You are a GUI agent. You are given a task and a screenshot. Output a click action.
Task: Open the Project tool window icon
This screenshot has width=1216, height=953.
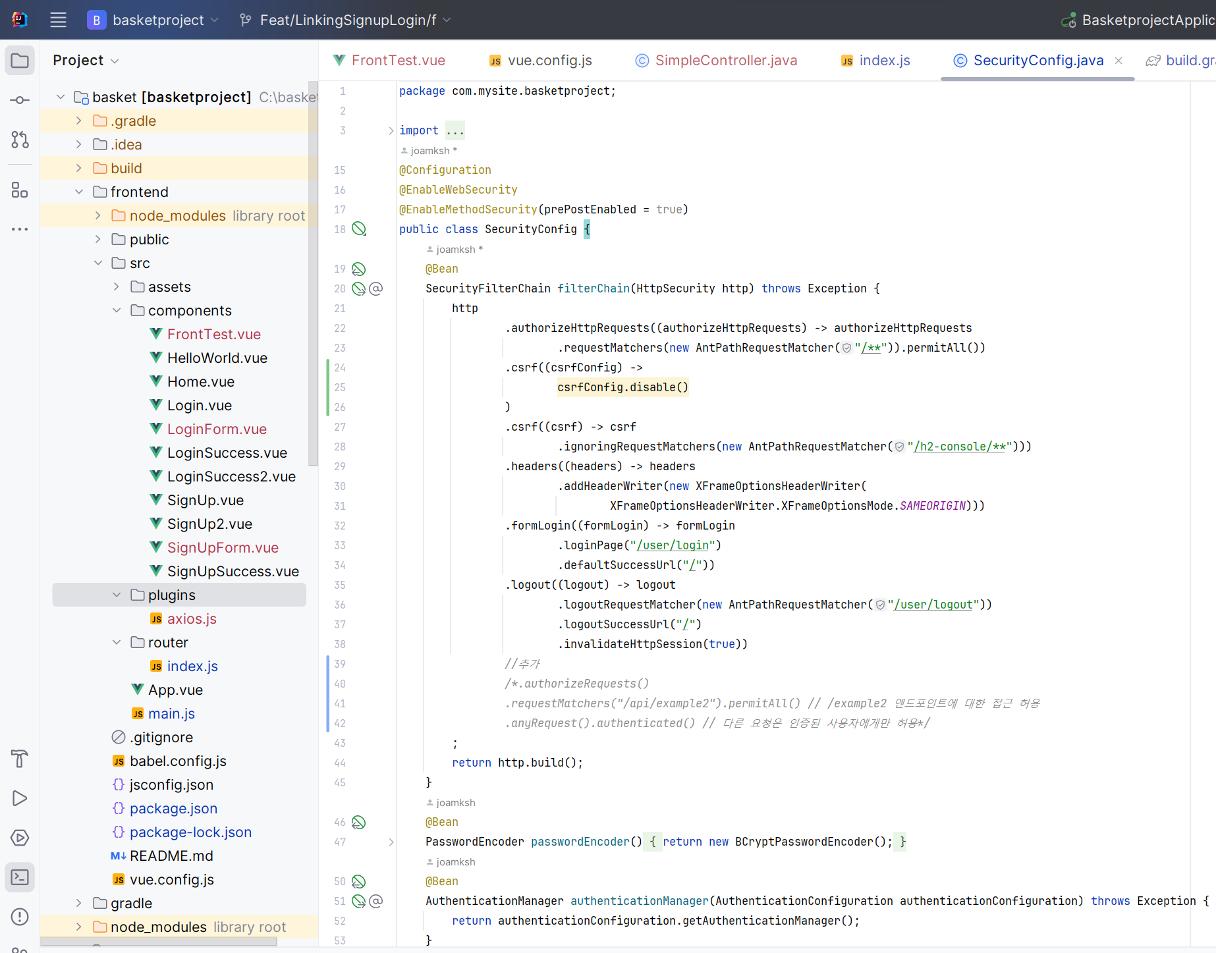click(x=20, y=61)
